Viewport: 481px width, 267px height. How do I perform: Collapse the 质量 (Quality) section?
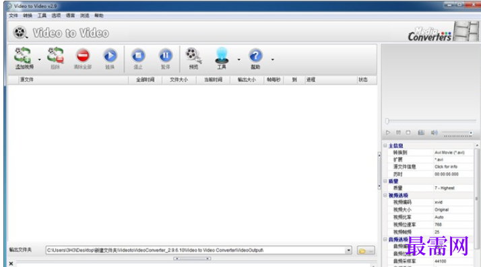[385, 181]
